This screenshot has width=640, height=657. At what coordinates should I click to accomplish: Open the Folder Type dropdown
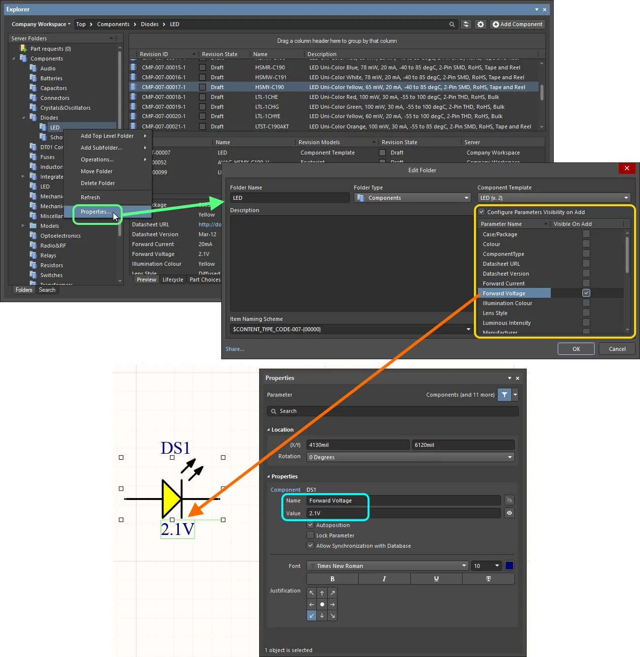point(413,198)
